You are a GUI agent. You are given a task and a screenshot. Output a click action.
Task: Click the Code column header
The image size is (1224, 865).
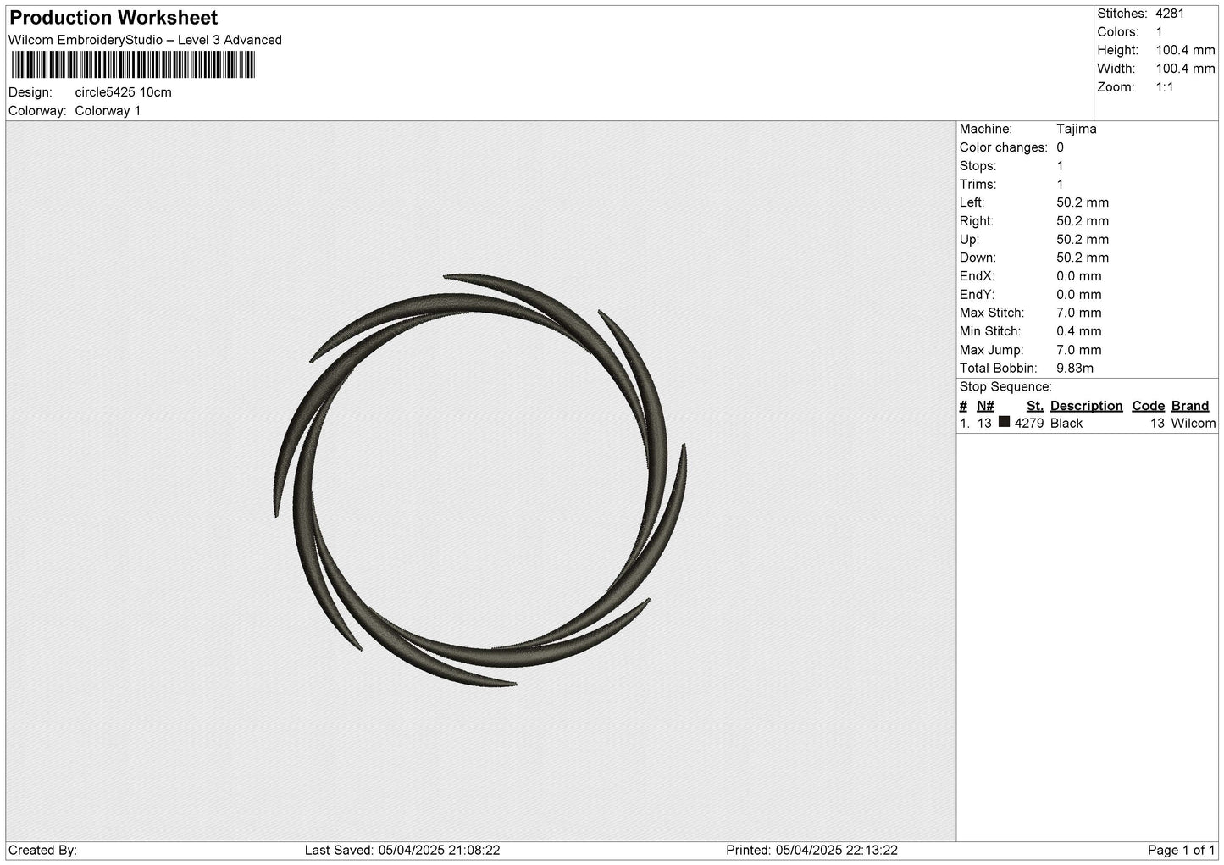click(1149, 406)
